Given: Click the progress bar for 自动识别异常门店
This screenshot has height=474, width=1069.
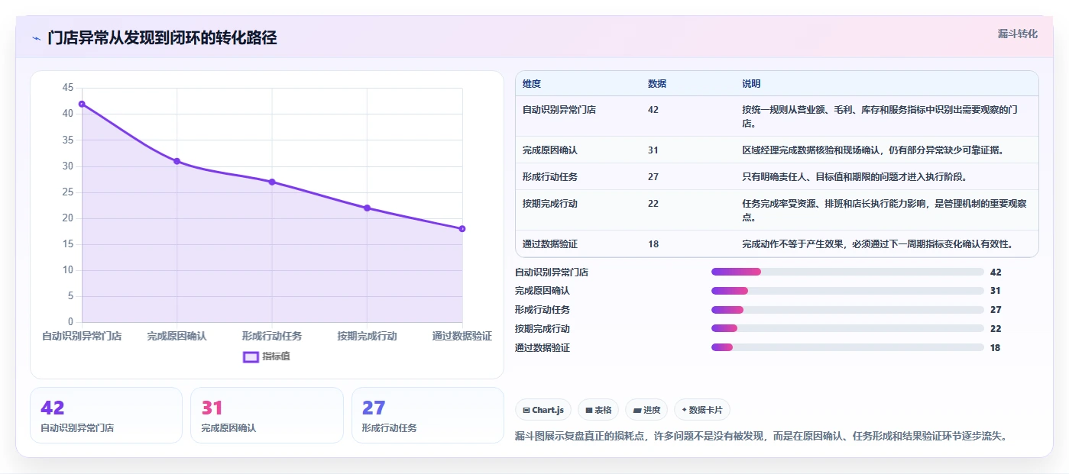Looking at the screenshot, I should pyautogui.click(x=847, y=272).
